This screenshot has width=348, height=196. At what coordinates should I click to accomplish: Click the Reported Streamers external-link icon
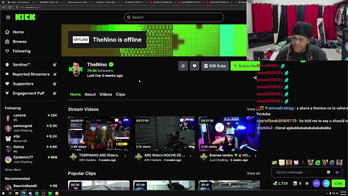point(55,74)
